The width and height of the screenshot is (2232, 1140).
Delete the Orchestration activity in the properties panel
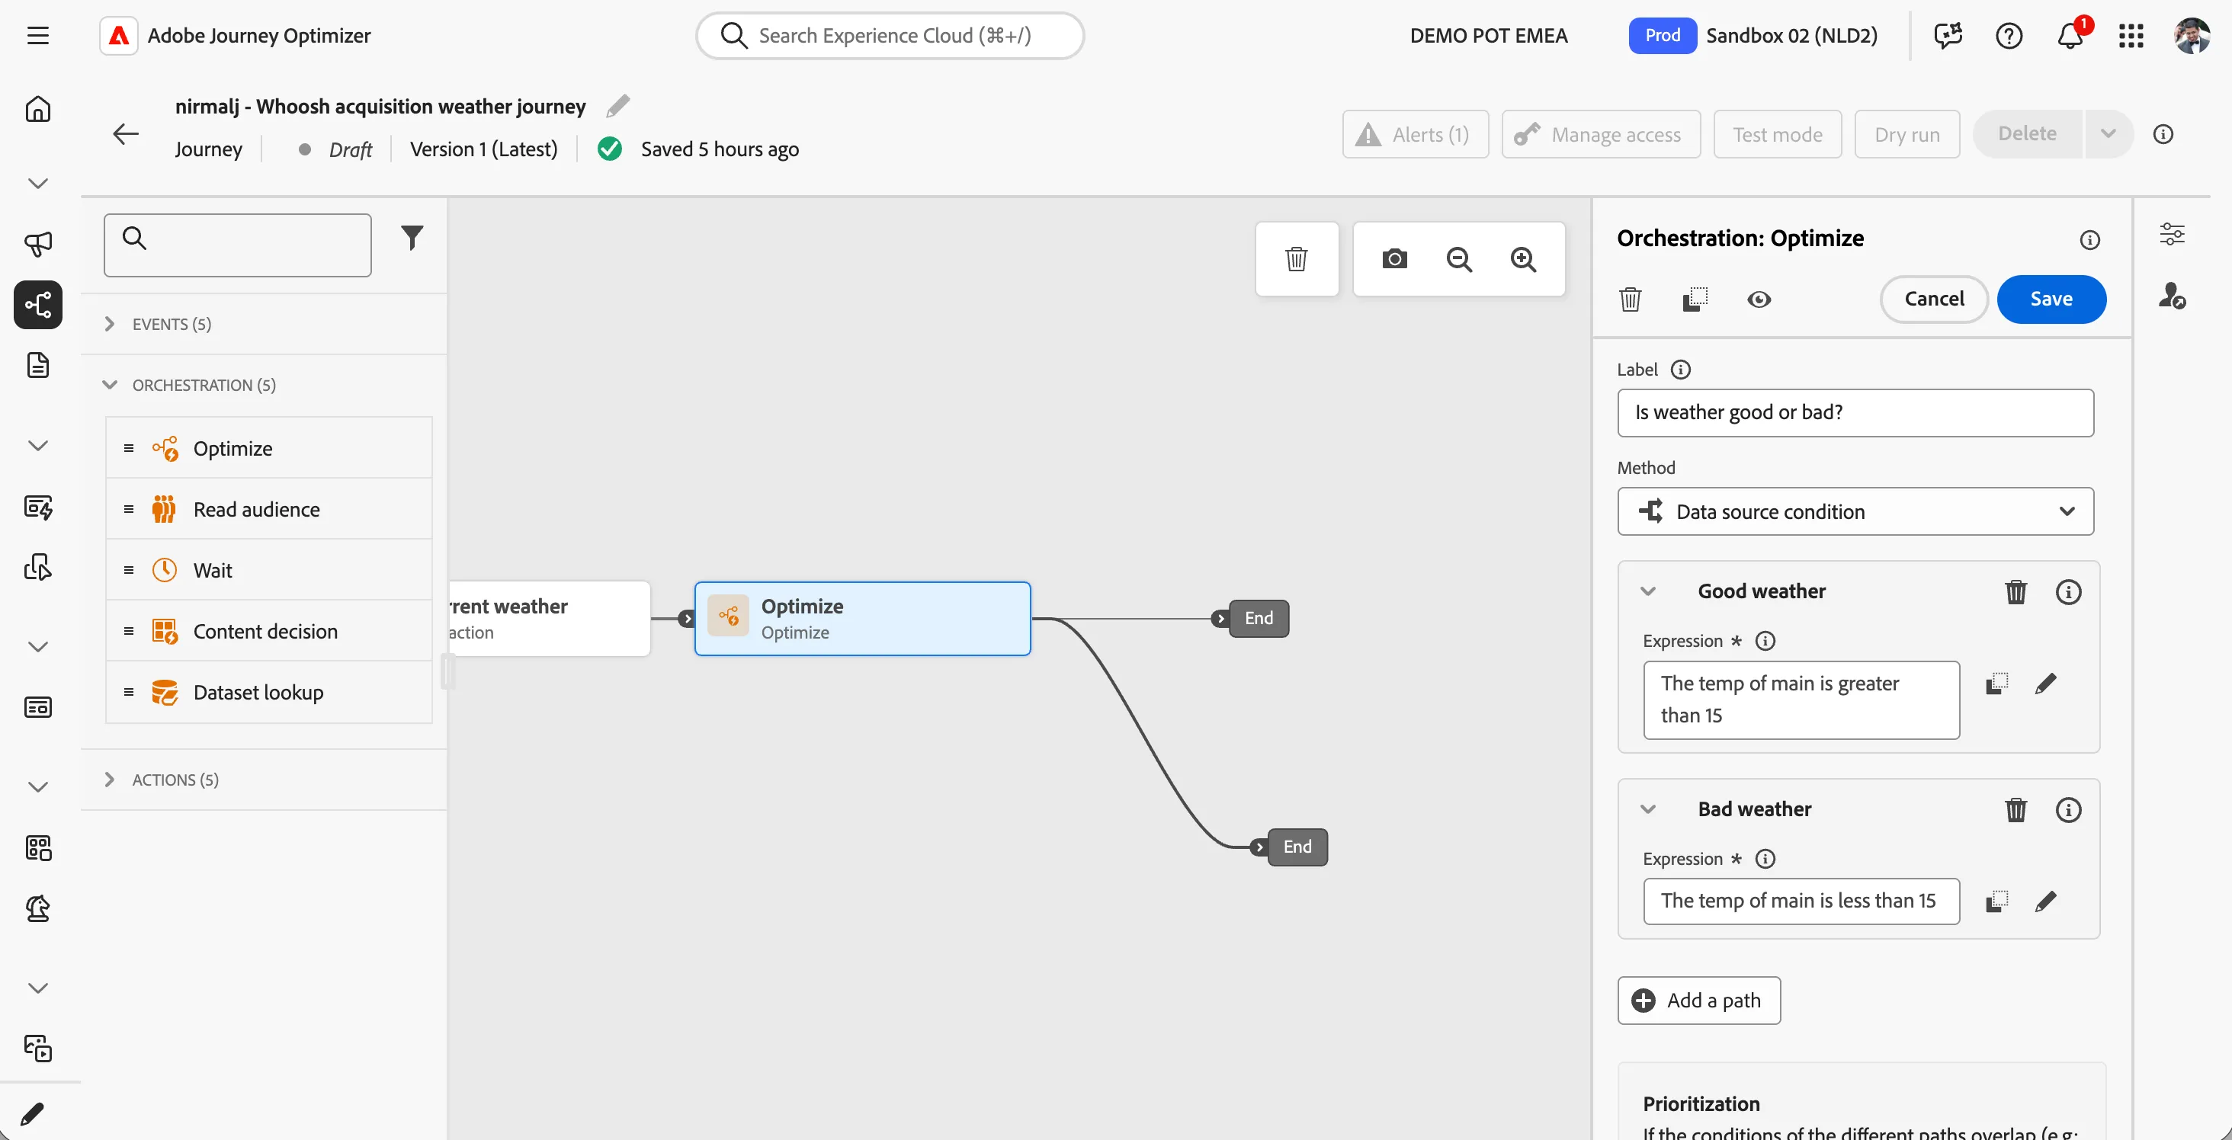pos(1630,299)
